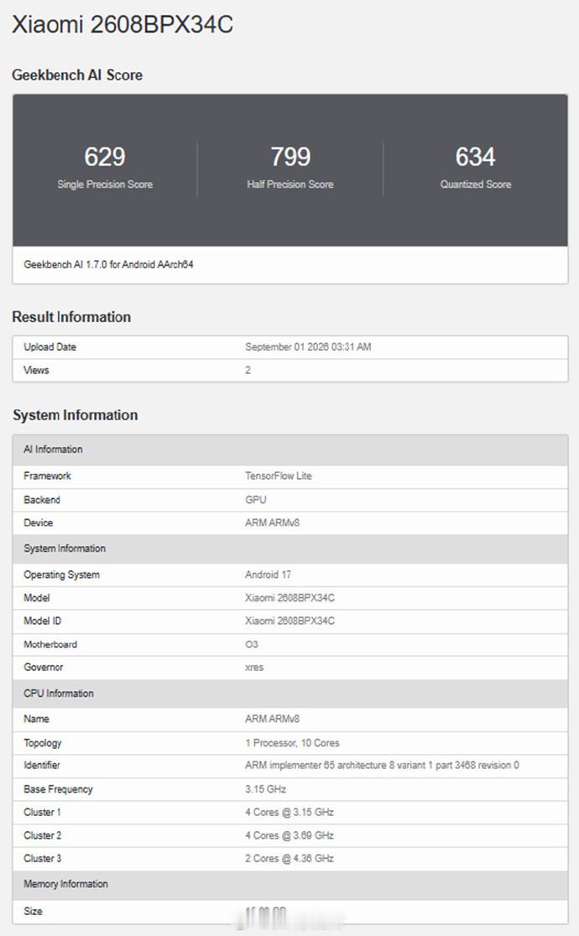579x936 pixels.
Task: Select the Single Precision Score value 629
Action: coord(105,157)
